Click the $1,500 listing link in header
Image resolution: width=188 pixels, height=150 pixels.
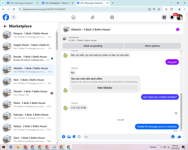point(82,40)
